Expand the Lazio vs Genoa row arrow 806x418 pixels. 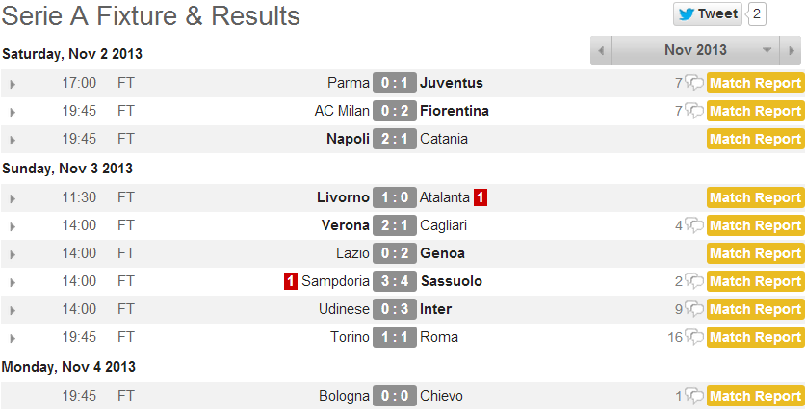13,254
